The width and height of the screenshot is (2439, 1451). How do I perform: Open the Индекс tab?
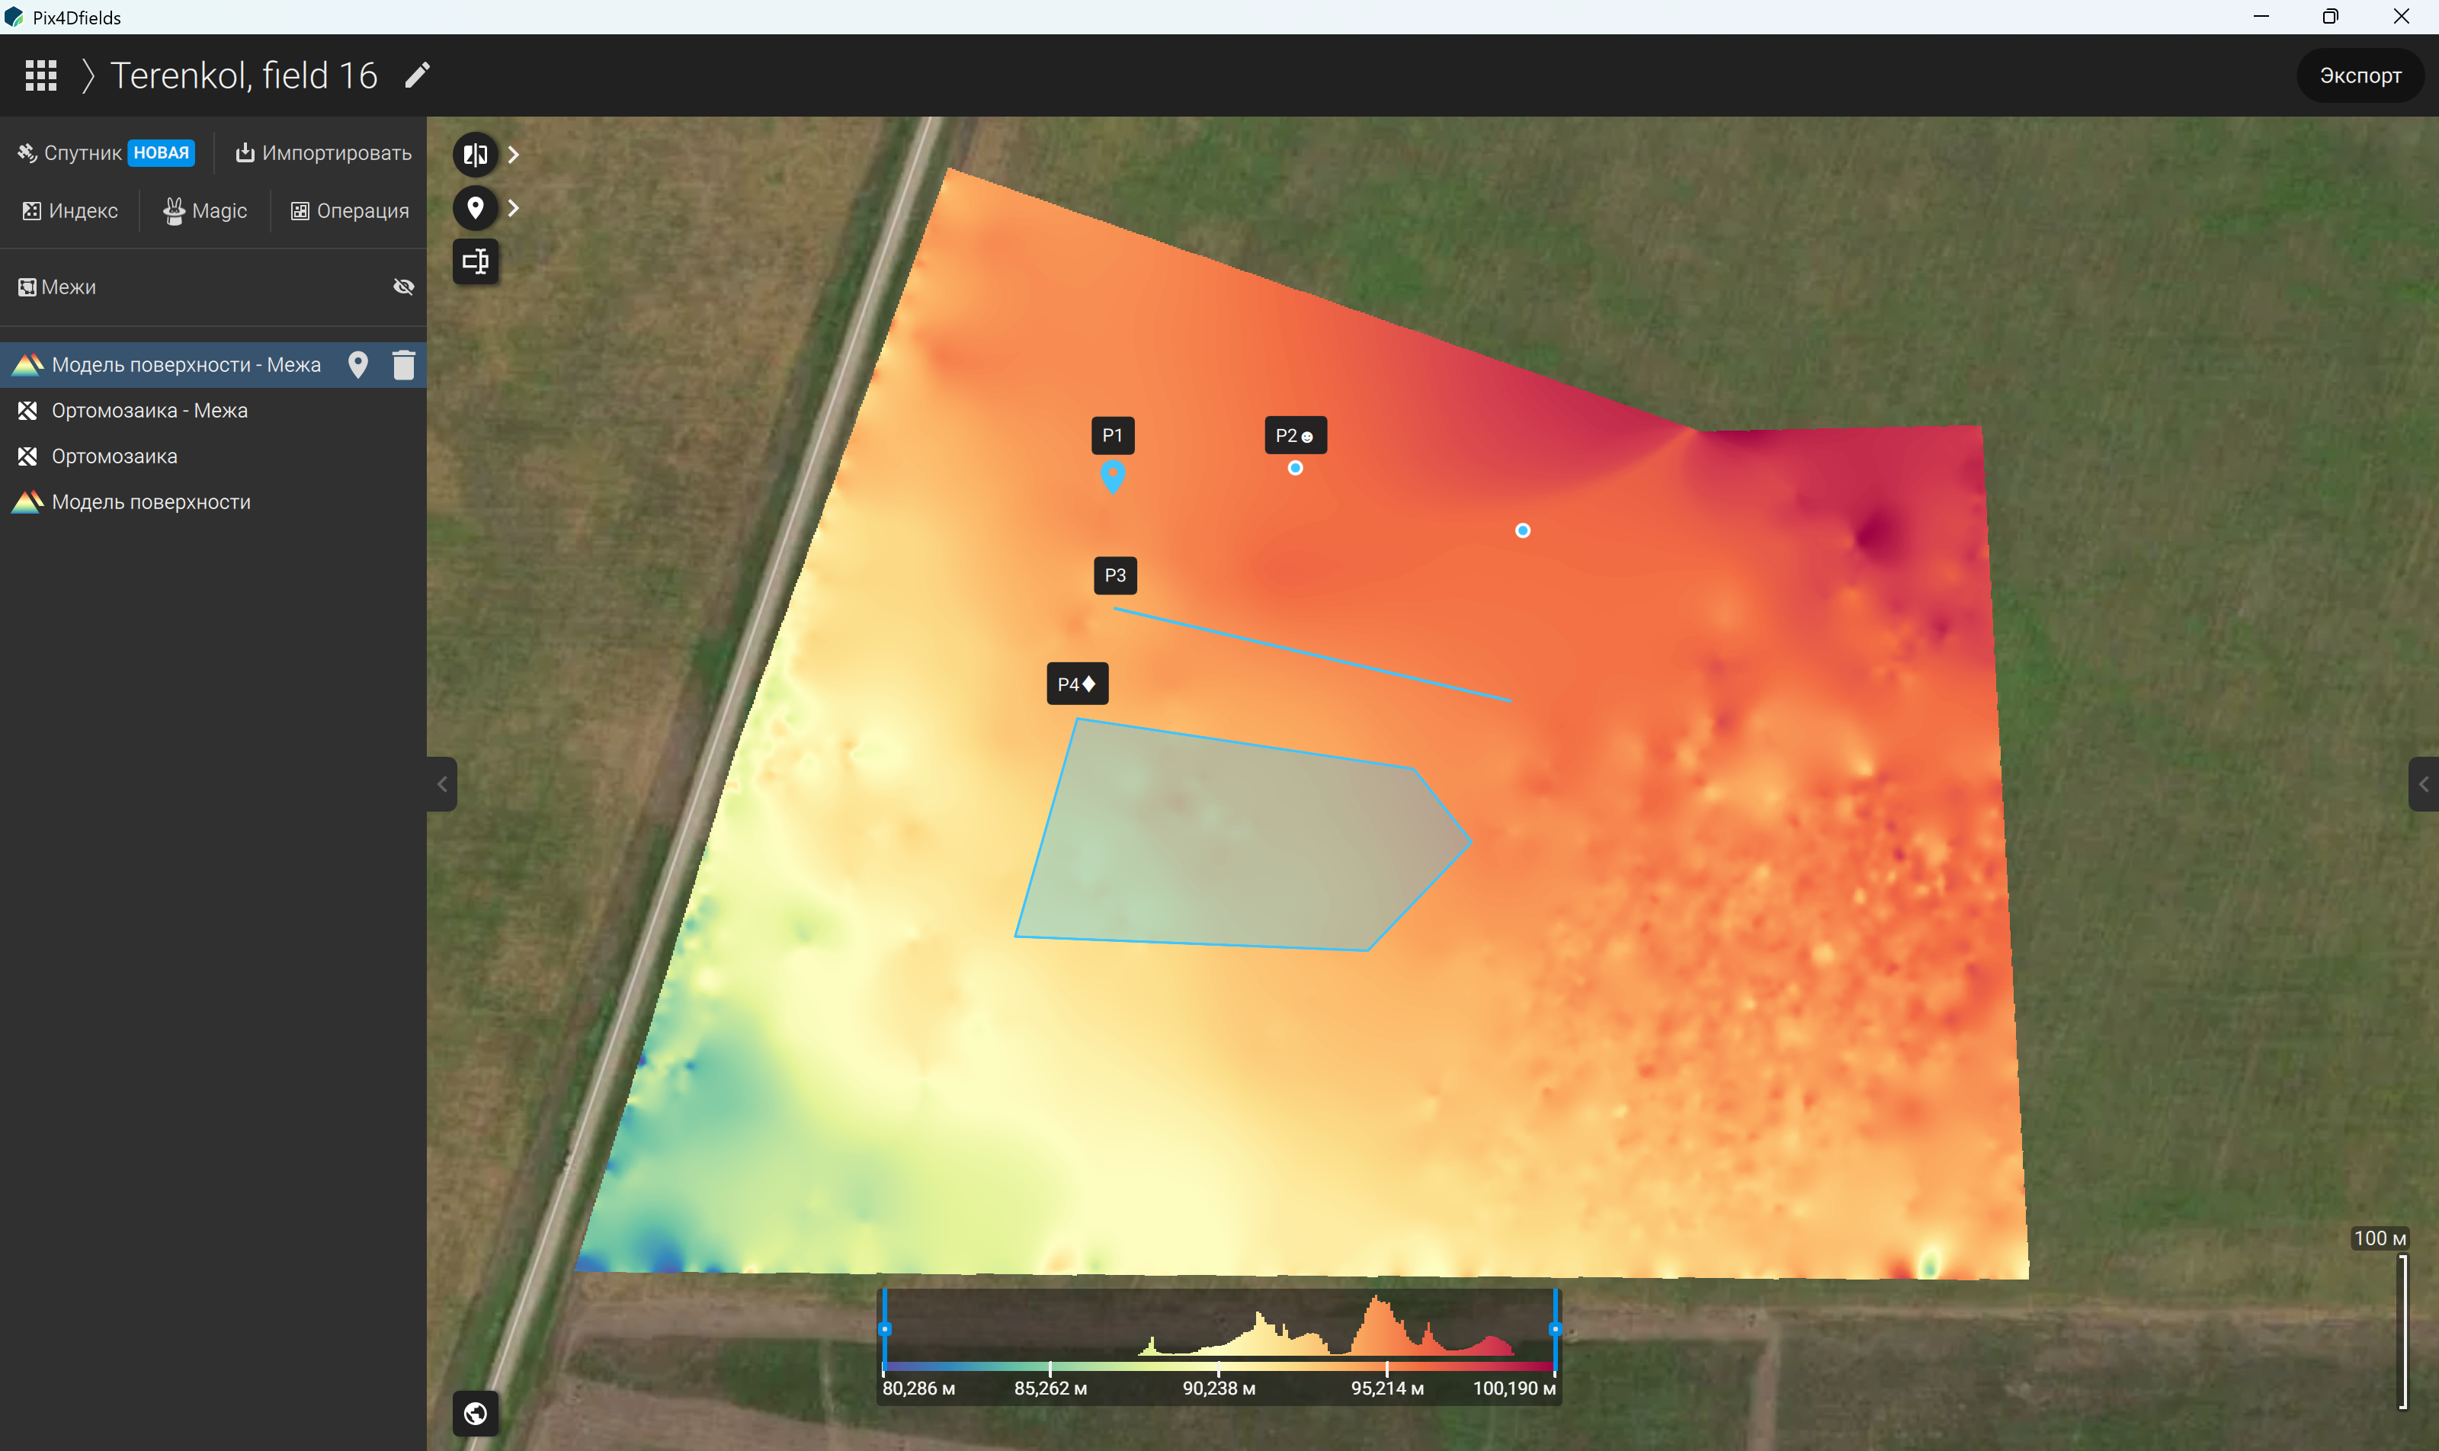coord(70,211)
